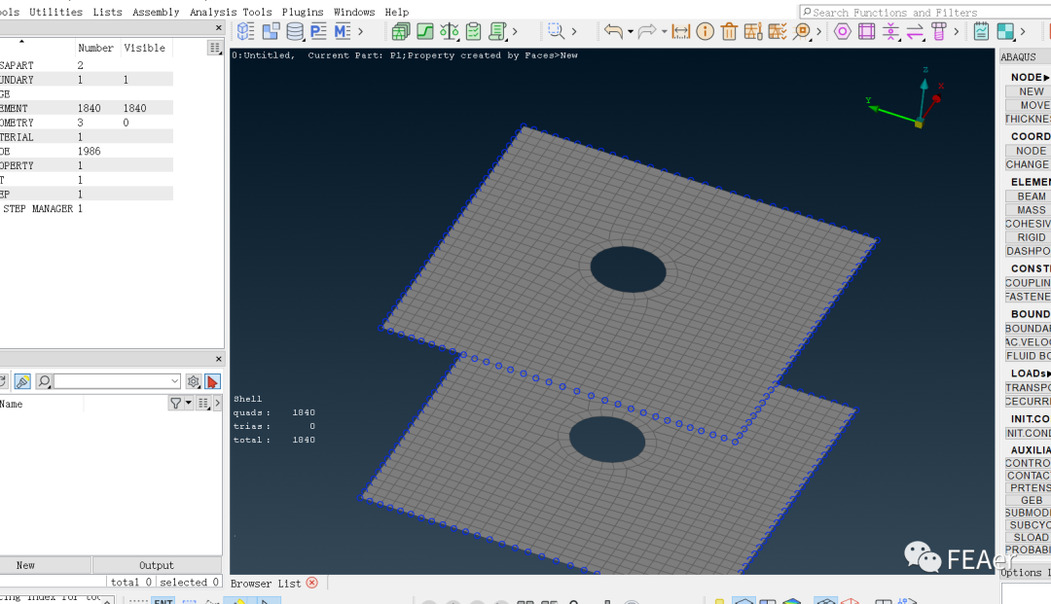1051x604 pixels.
Task: Click NEW under the NODE group
Action: [1031, 91]
